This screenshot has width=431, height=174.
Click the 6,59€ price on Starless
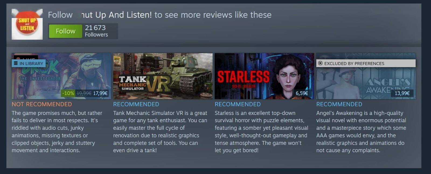pyautogui.click(x=302, y=93)
